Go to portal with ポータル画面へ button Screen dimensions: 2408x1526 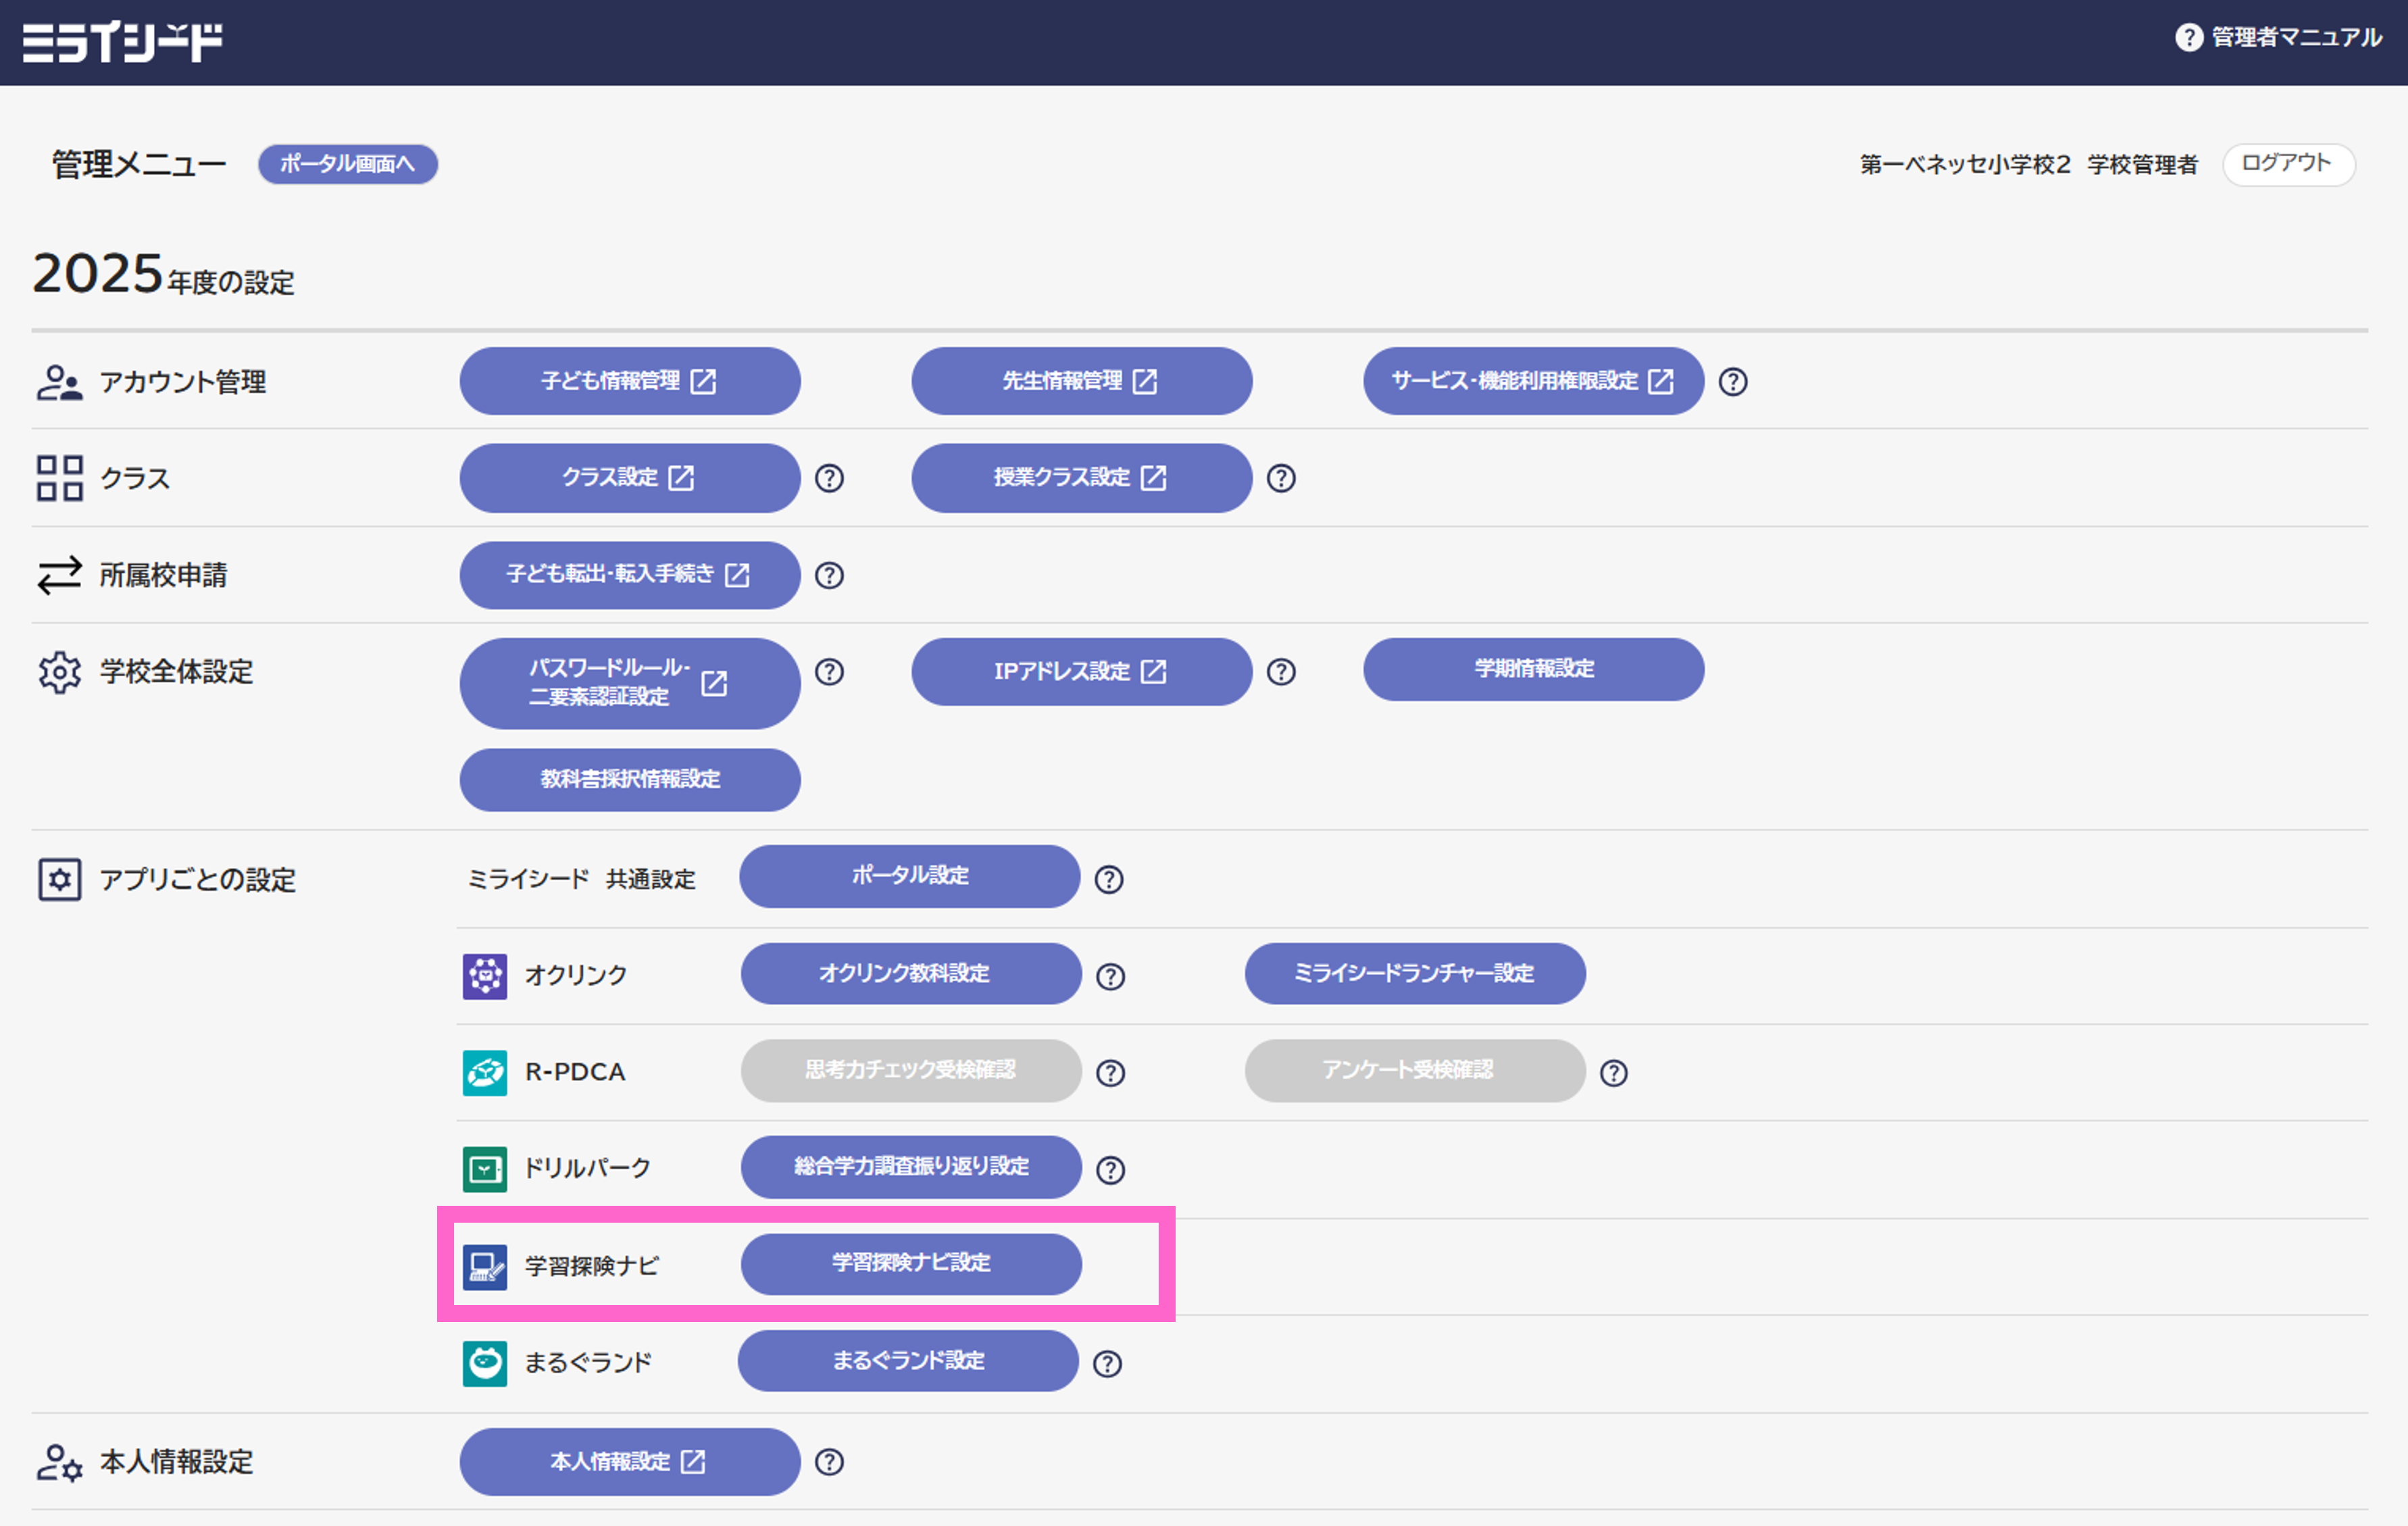tap(347, 164)
